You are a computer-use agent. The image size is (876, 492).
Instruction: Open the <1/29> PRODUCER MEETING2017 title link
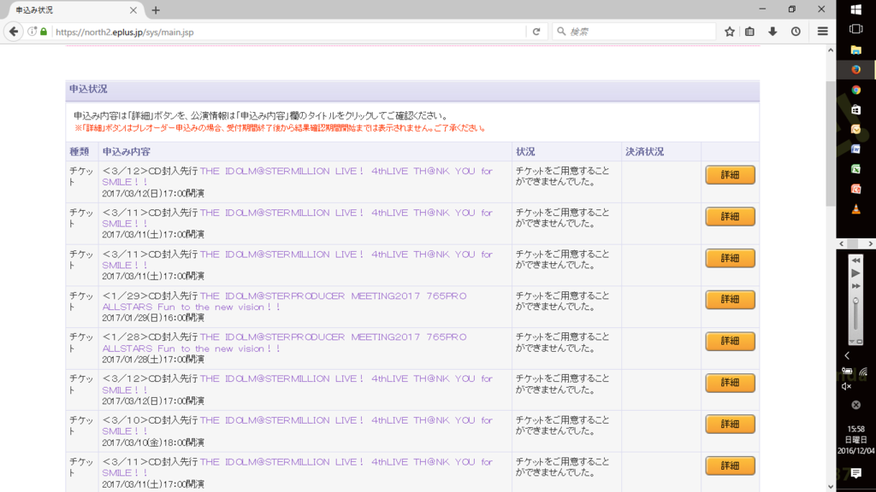(x=284, y=302)
